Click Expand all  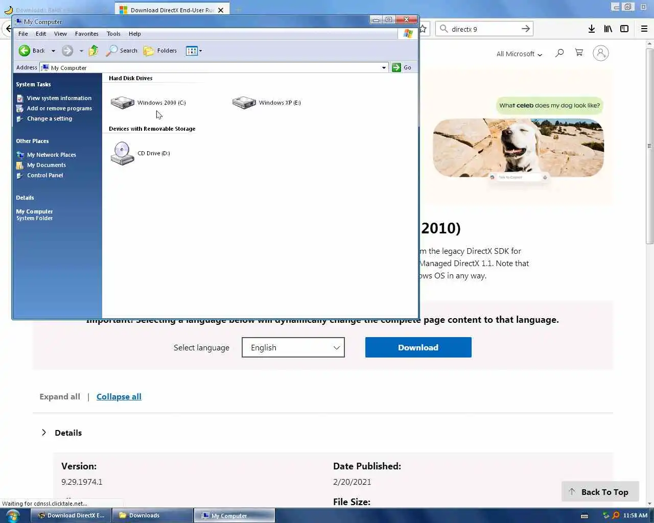[x=60, y=397]
